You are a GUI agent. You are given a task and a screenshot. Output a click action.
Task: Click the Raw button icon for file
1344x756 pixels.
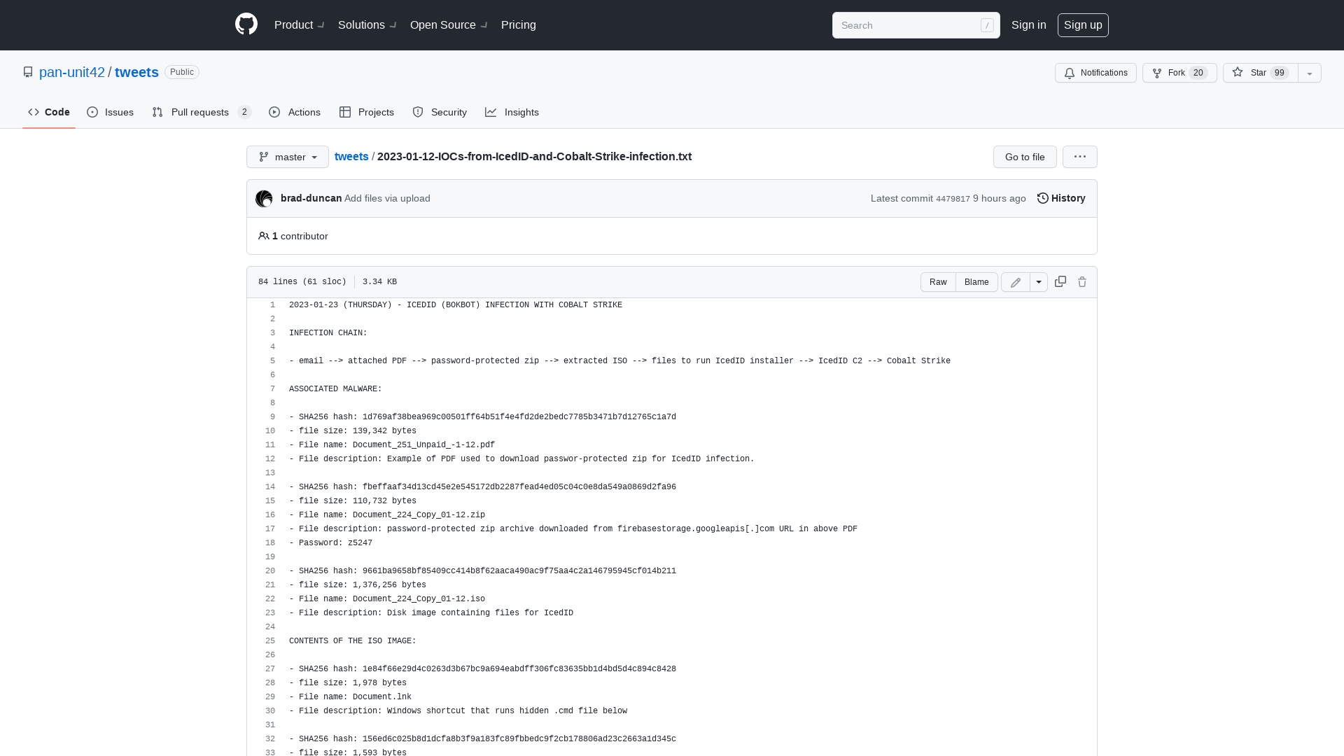click(938, 281)
